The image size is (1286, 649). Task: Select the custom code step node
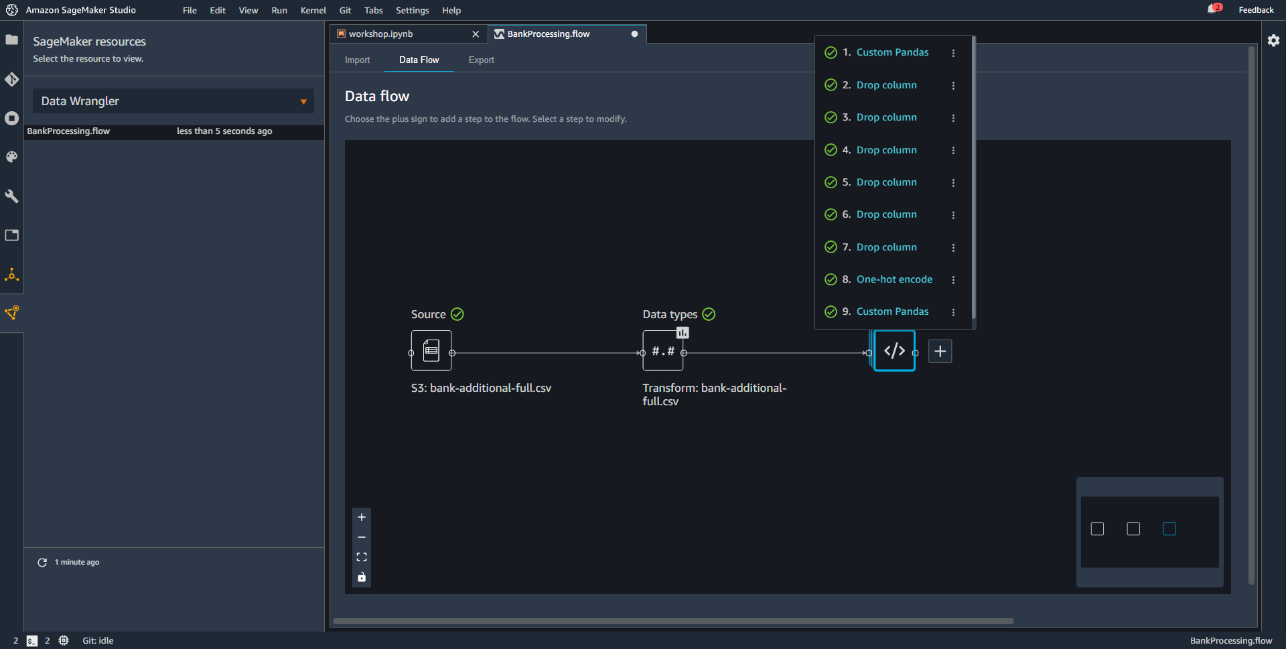(x=894, y=350)
